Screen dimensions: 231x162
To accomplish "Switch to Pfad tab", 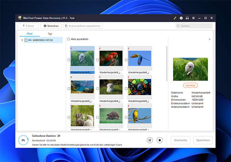I will [29, 33].
